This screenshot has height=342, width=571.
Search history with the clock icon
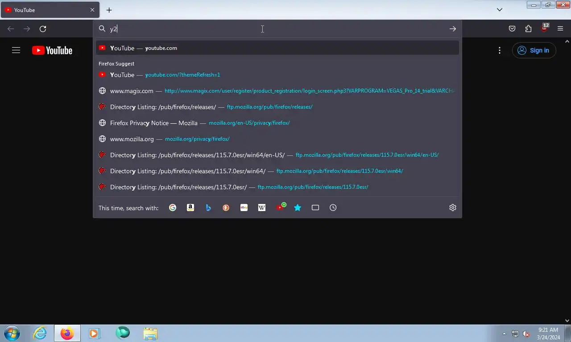point(333,208)
